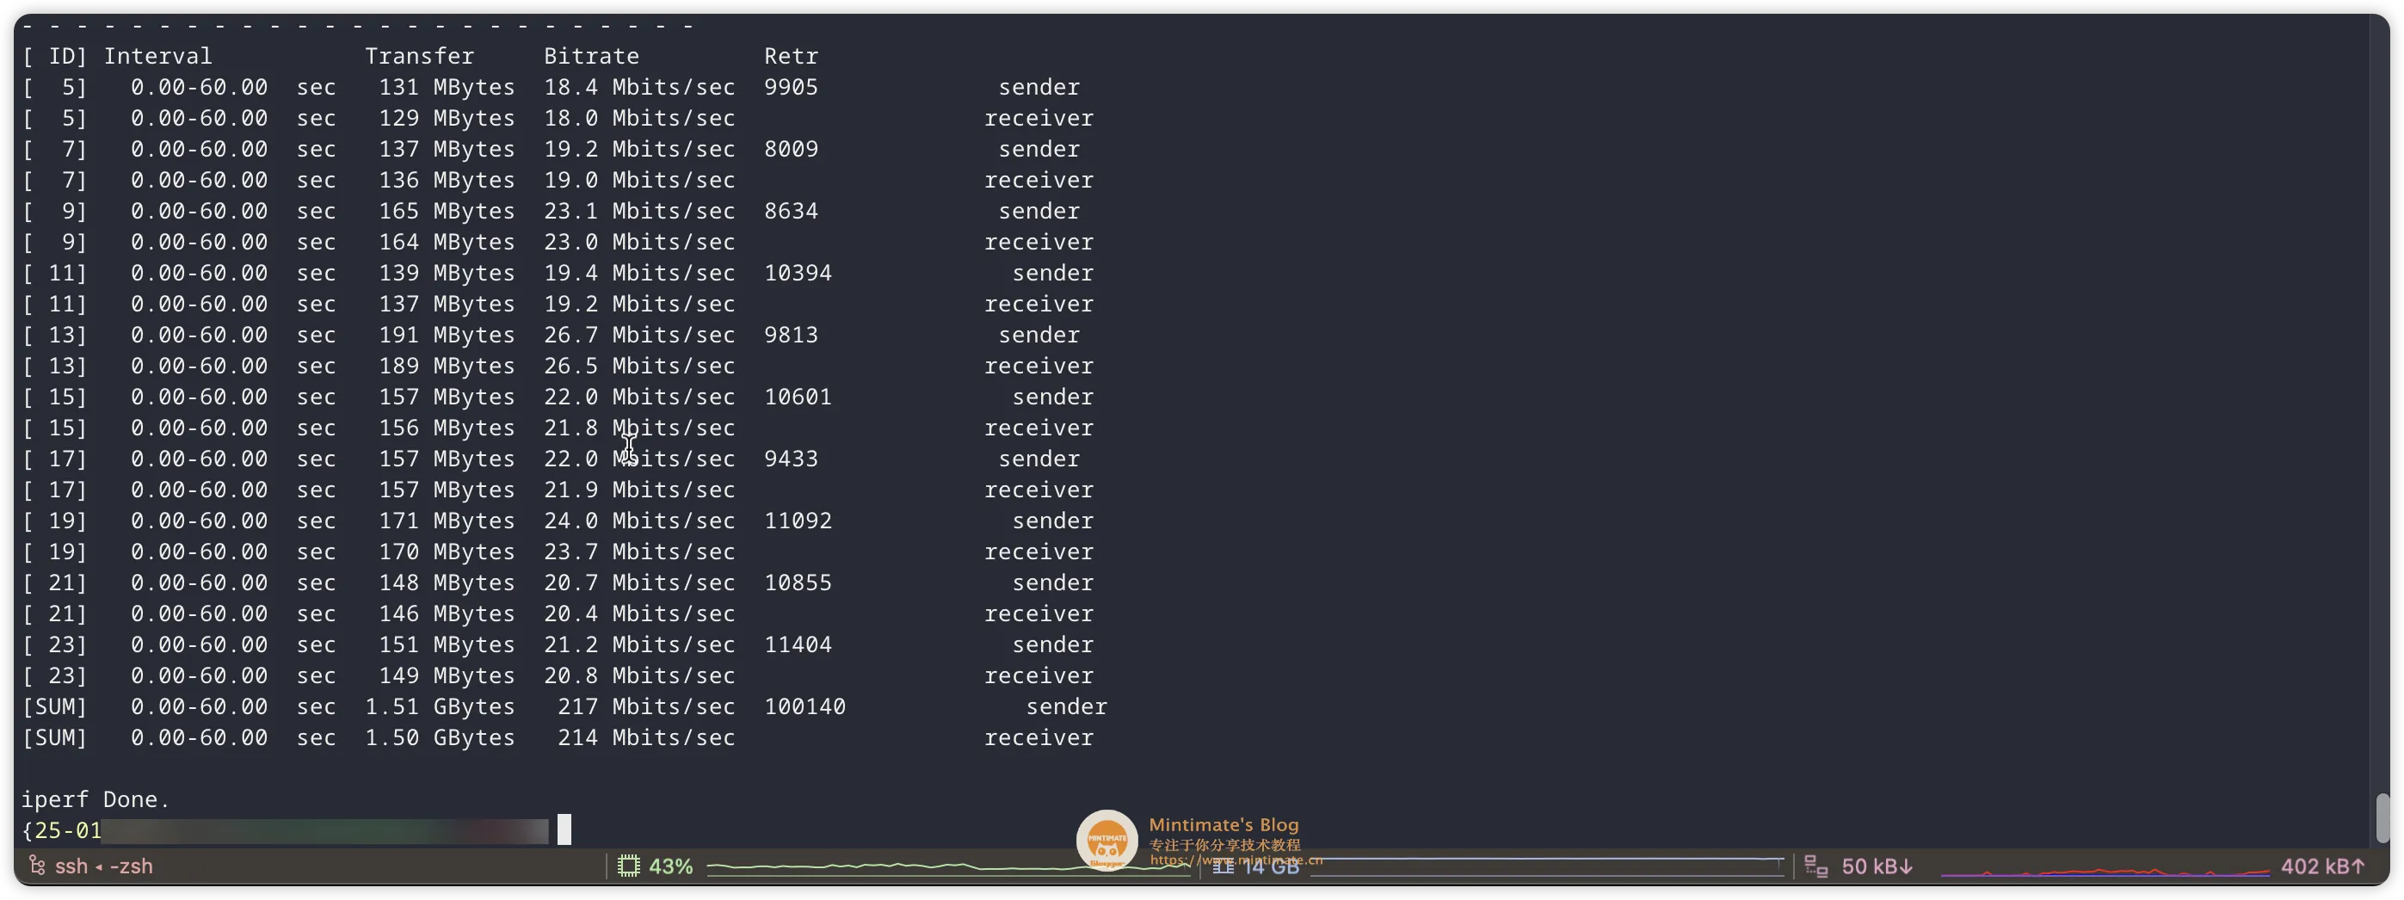
Task: Click the '50 kB↓' download rate
Action: (1877, 866)
